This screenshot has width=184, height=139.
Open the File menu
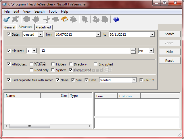coord(7,11)
